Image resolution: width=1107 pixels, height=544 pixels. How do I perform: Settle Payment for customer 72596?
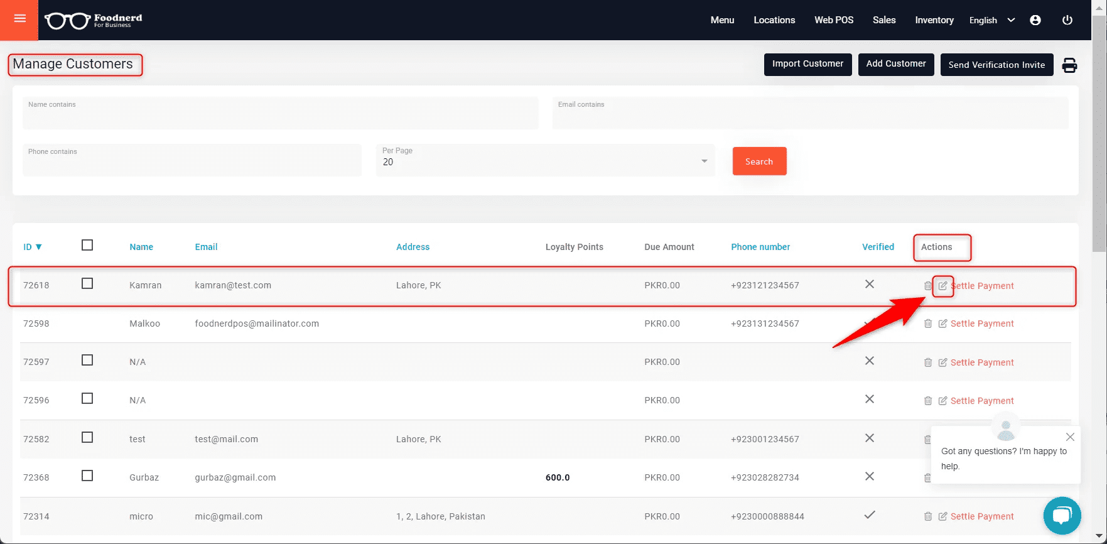point(982,401)
